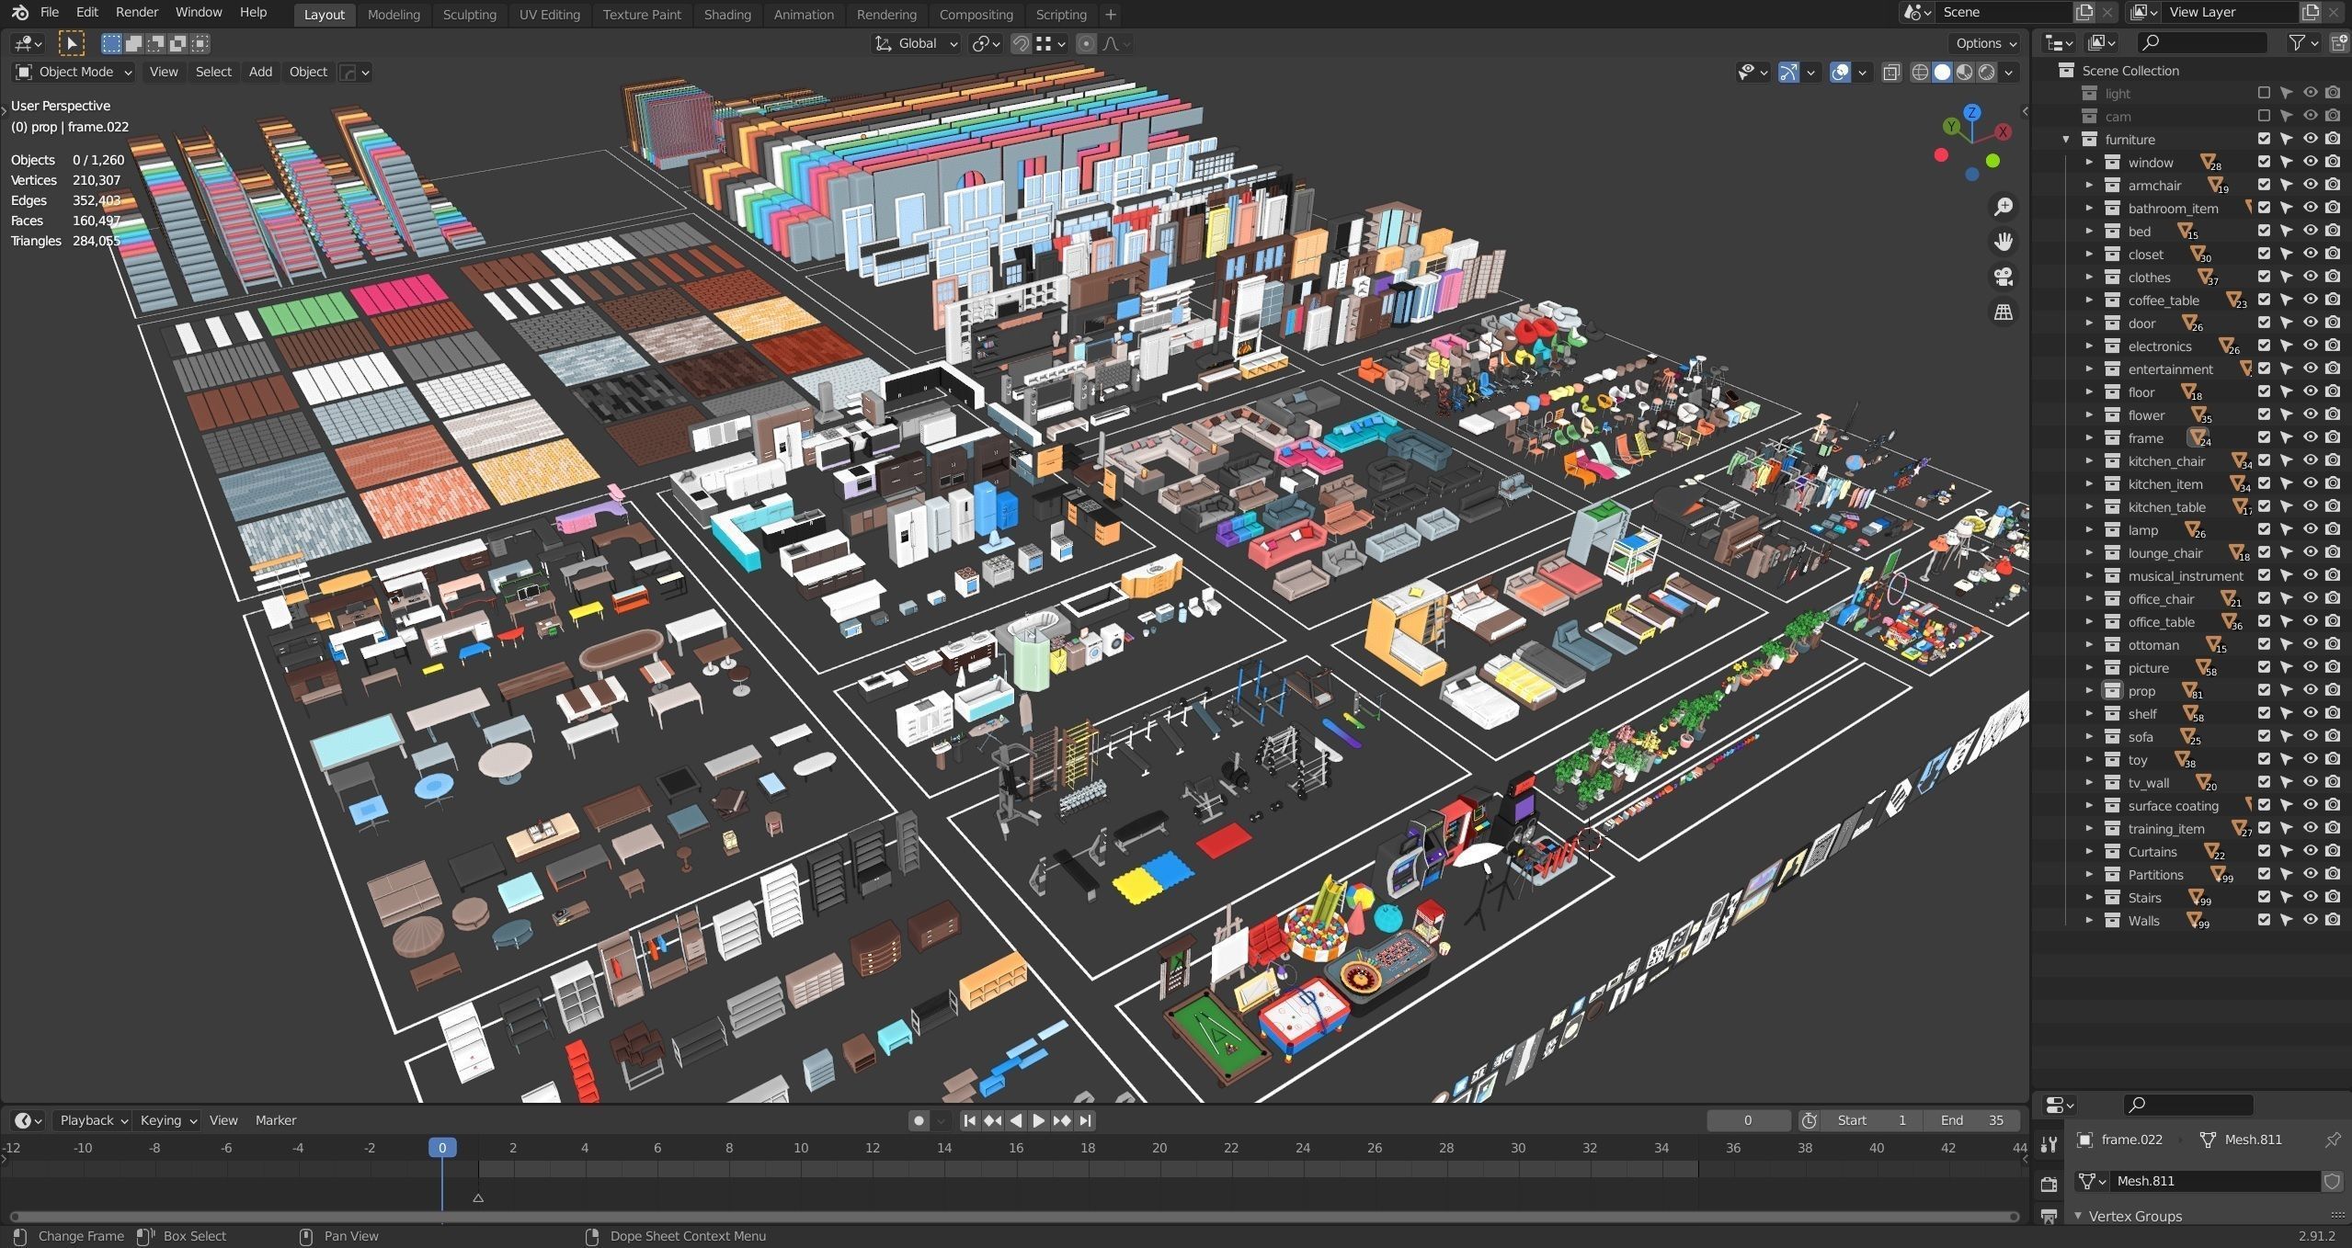Uncheck the window collection checkbox
The height and width of the screenshot is (1248, 2352).
pyautogui.click(x=2264, y=162)
